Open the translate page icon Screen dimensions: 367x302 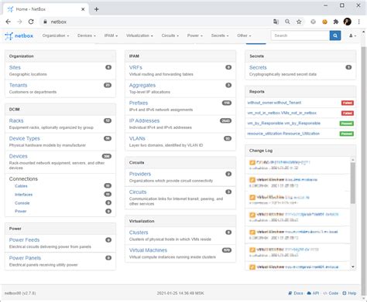point(276,22)
